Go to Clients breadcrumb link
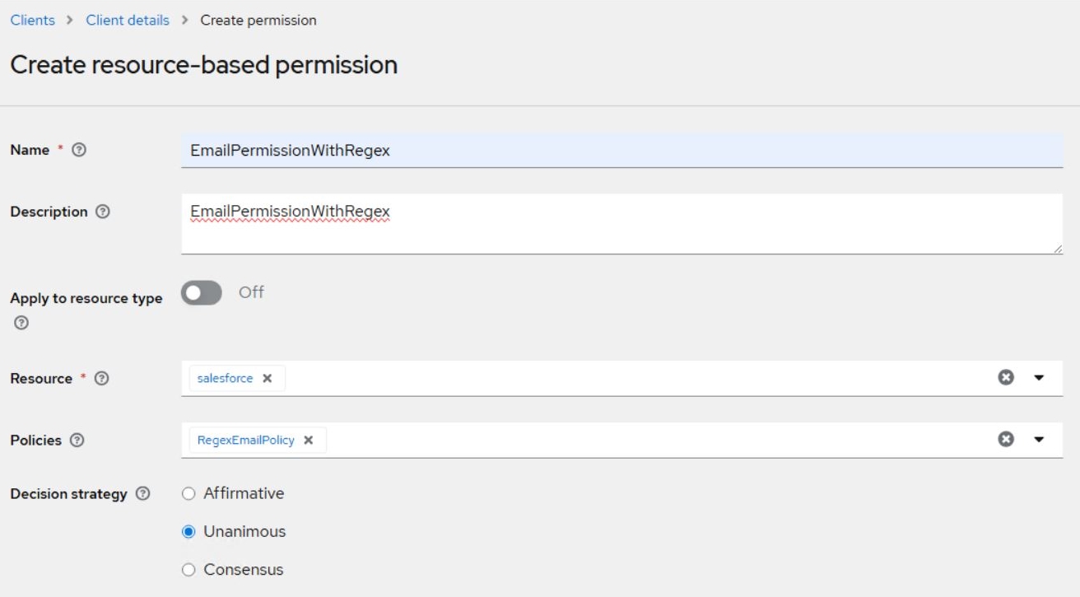Viewport: 1080px width, 597px height. pyautogui.click(x=33, y=21)
